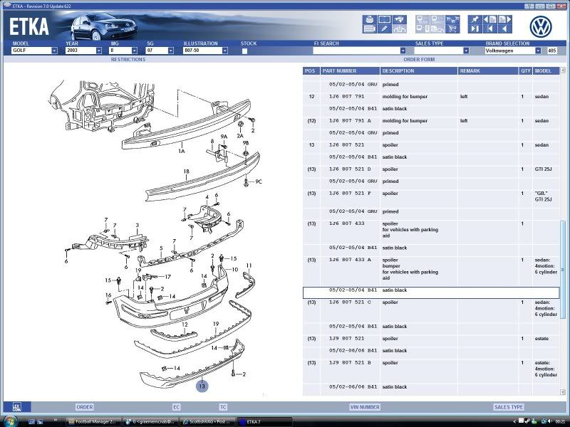Click the greyed truck and car icon
The height and width of the screenshot is (427, 570).
coord(437,29)
